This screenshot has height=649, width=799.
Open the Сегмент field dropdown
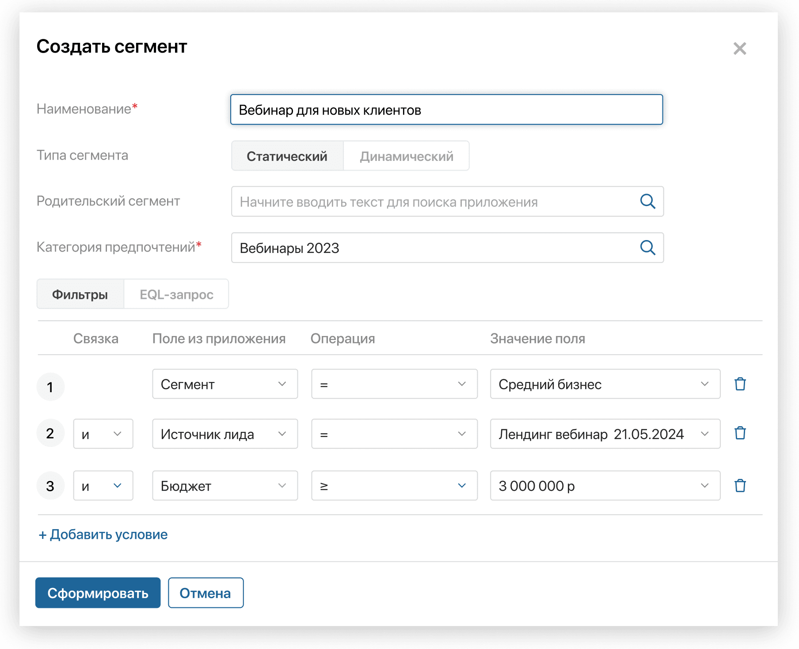(225, 384)
